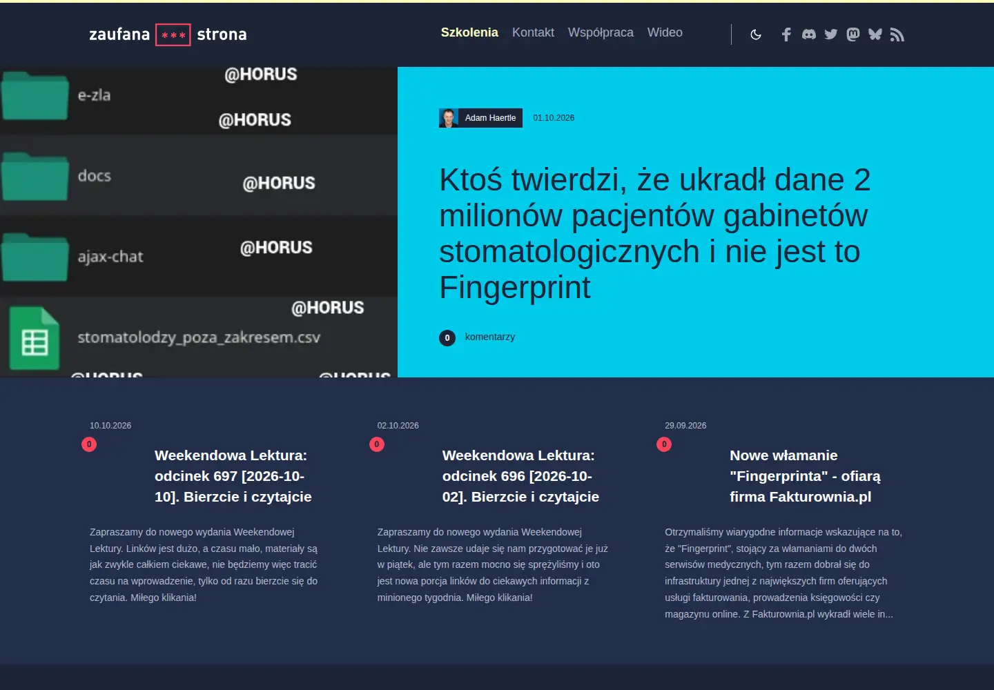Click excerpt mentioning 'Linków jest dużo'
Image resolution: width=994 pixels, height=690 pixels.
click(x=204, y=564)
